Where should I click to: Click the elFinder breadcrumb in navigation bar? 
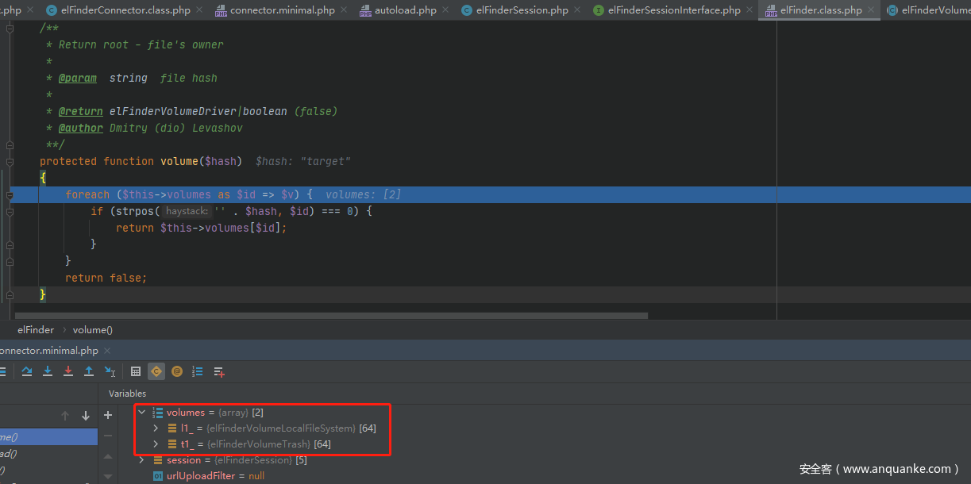pos(36,329)
